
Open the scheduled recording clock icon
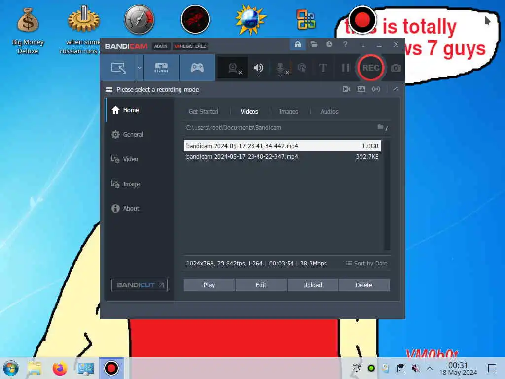coord(329,44)
